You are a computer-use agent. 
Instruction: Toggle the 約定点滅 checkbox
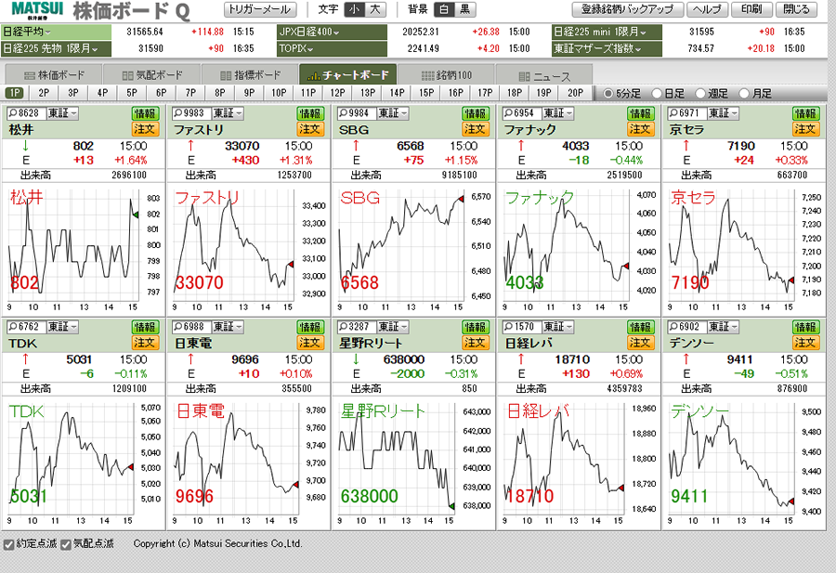click(x=8, y=544)
